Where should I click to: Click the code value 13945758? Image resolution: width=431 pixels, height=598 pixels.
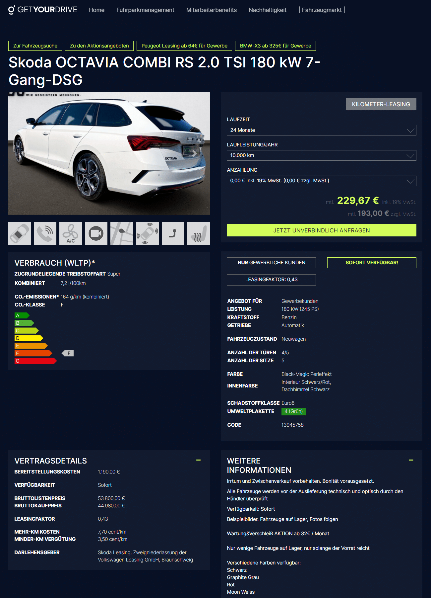(292, 425)
